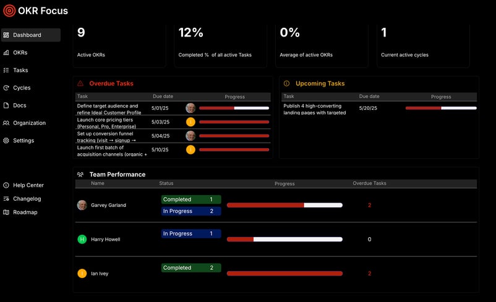Viewport: 496px width, 302px height.
Task: Click the OKRs bar chart icon
Action: pyautogui.click(x=6, y=52)
